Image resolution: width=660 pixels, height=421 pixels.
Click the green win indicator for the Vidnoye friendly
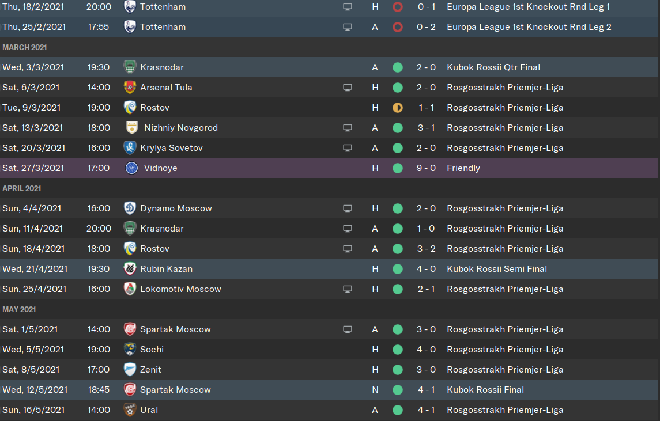click(397, 168)
